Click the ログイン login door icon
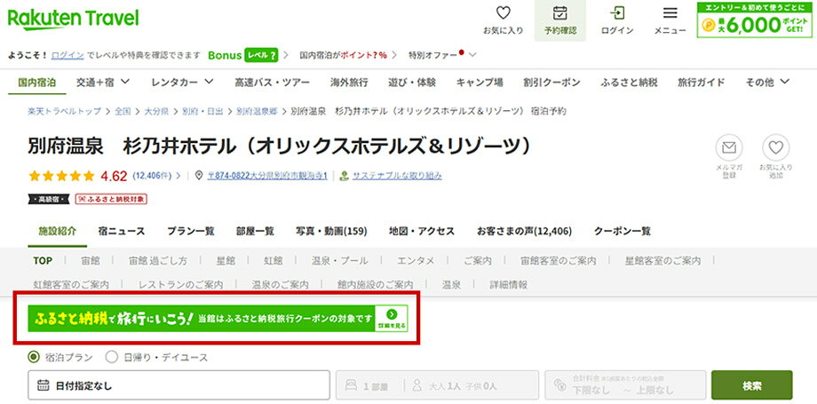The width and height of the screenshot is (817, 404). click(x=617, y=13)
